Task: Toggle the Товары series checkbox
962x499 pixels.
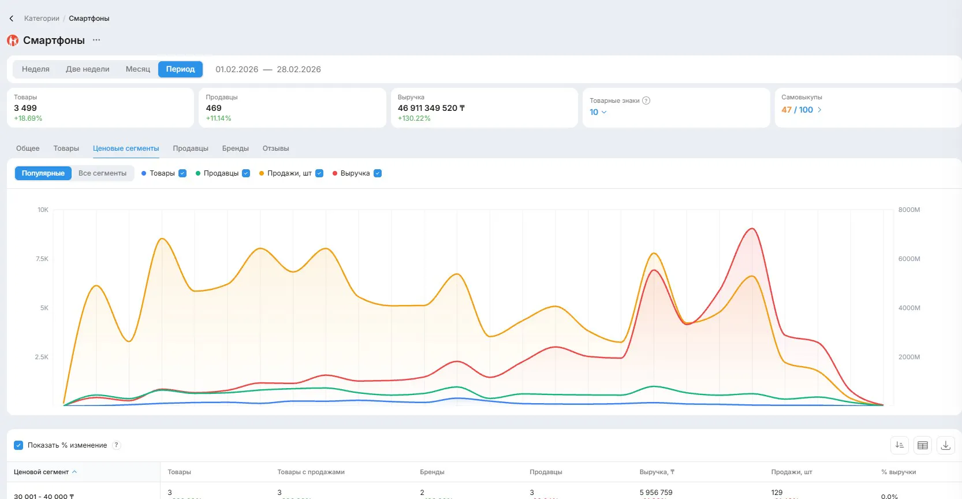Action: pos(182,173)
